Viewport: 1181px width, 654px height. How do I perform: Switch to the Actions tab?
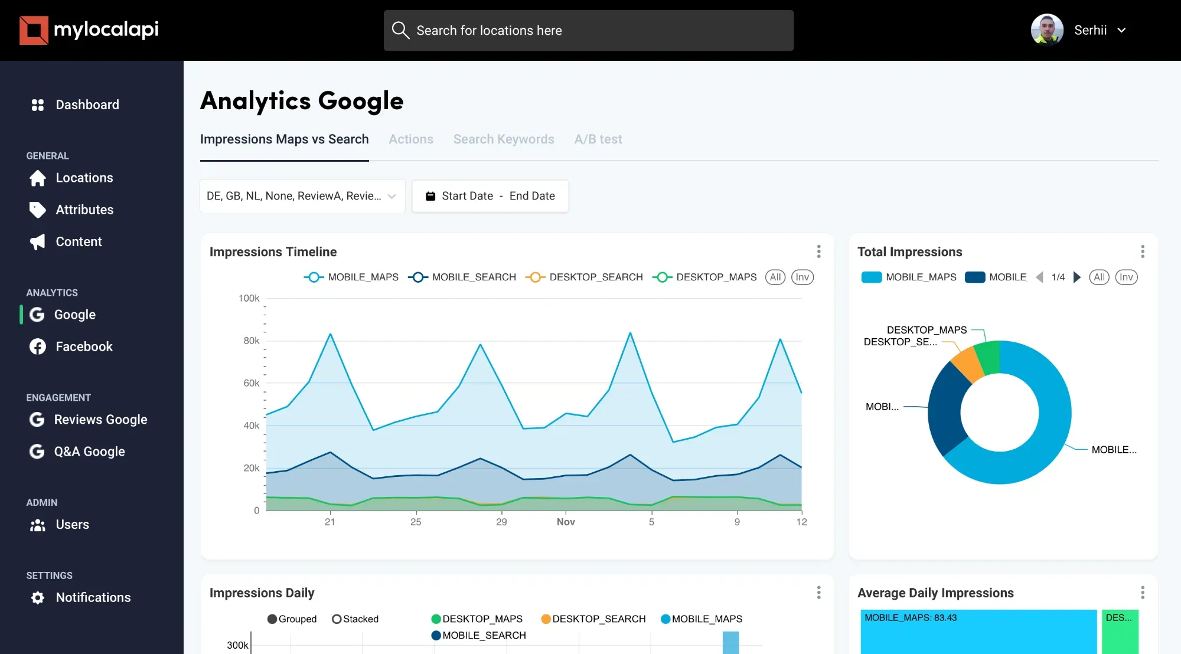411,139
